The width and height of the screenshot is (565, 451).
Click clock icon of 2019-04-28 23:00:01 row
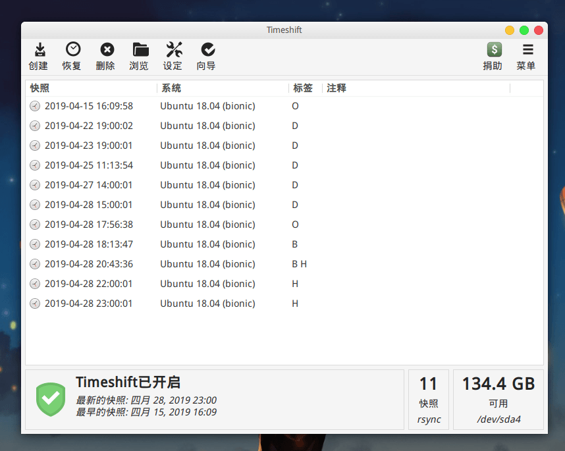tap(35, 304)
